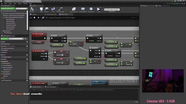Select the Sprint & Stamina comment header

click(84, 29)
